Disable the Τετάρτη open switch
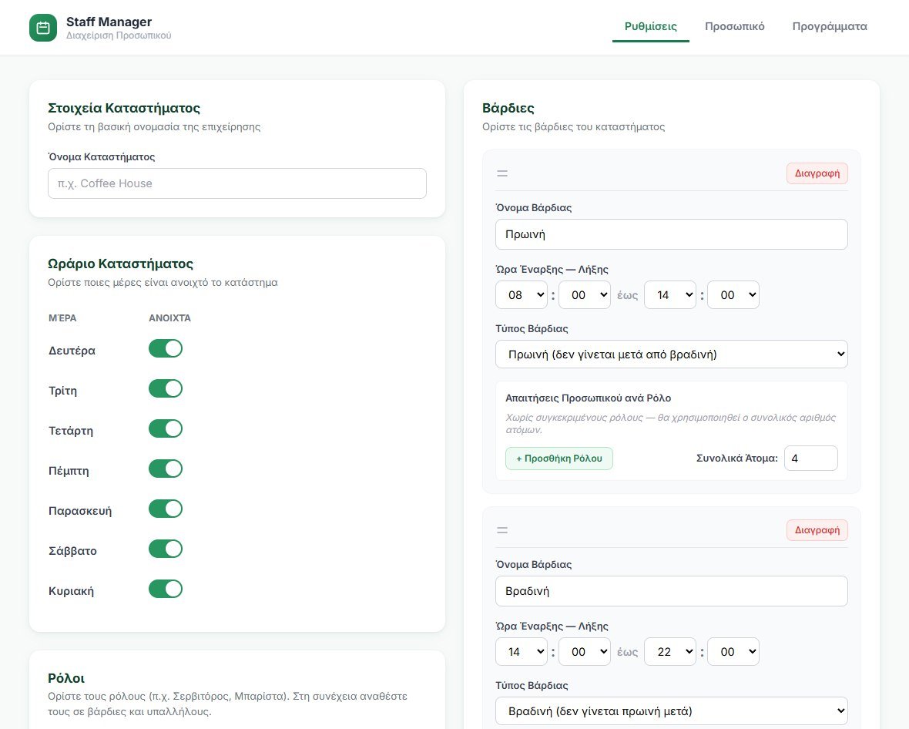Image resolution: width=909 pixels, height=729 pixels. coord(165,428)
